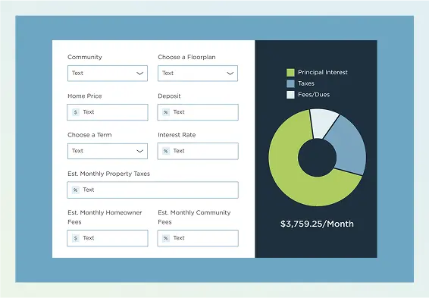Click the $3,759.25/Month total
429x298 pixels.
pyautogui.click(x=317, y=224)
